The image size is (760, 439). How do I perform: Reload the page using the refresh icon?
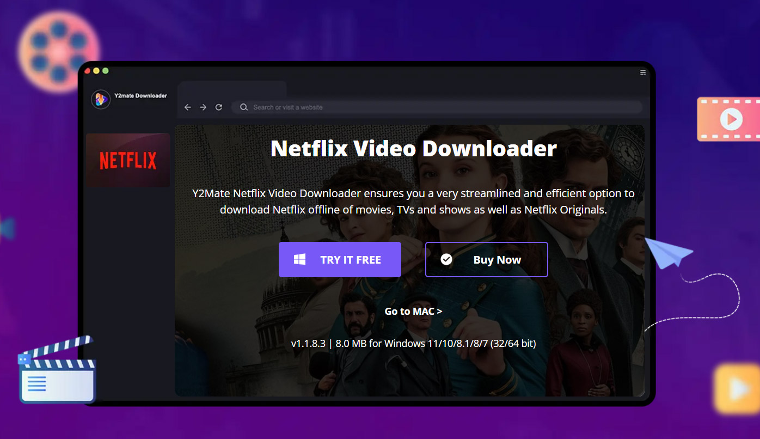click(x=219, y=107)
